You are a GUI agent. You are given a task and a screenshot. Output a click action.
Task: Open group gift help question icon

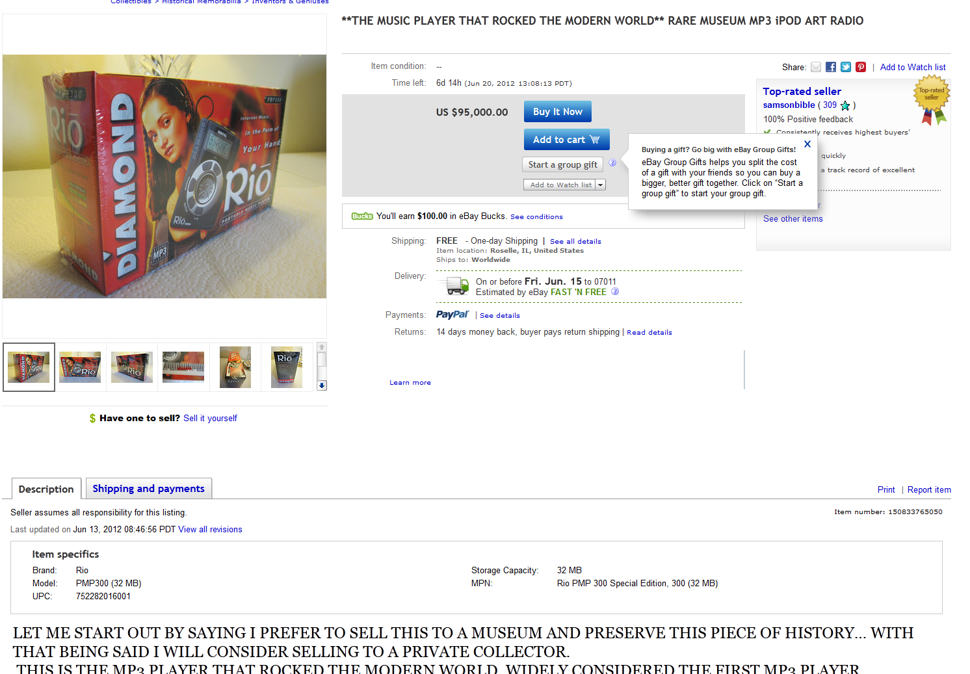(612, 162)
